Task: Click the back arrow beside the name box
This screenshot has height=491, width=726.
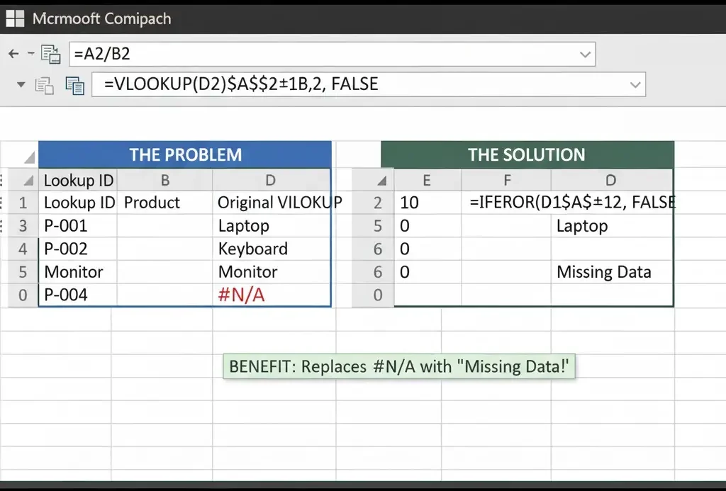Action: tap(13, 54)
